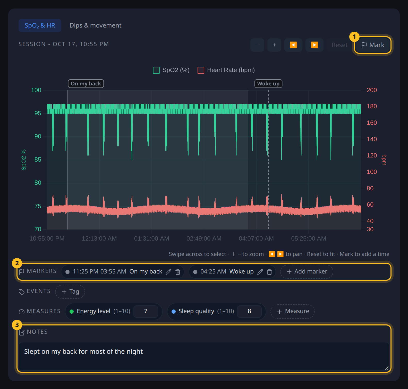408x389 pixels.
Task: Select the 'Woke up' chart marker label
Action: [x=268, y=84]
